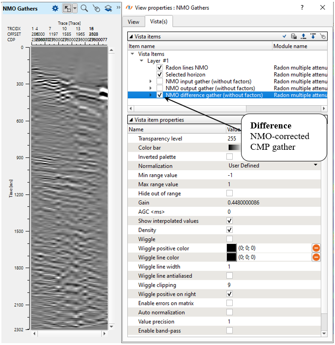Expand the NMO output gather tree node
The width and height of the screenshot is (335, 345).
[x=150, y=88]
